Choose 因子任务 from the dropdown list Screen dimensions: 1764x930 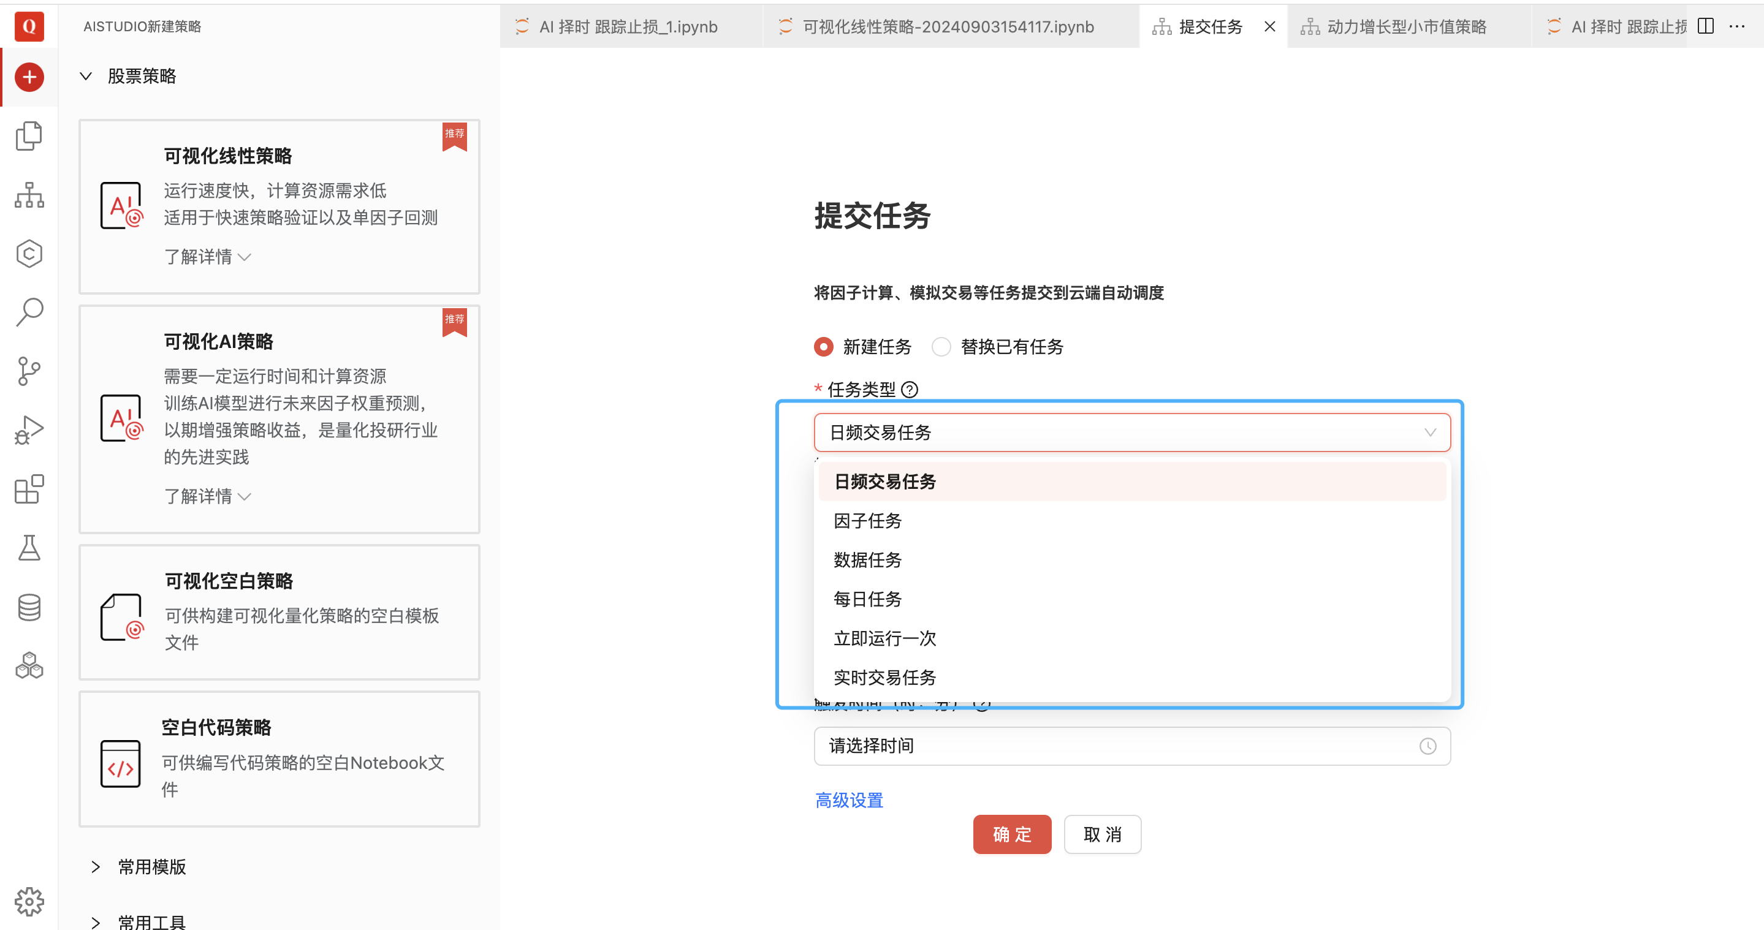coord(868,521)
